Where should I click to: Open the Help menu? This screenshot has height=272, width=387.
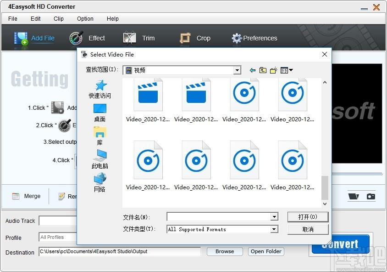point(112,19)
